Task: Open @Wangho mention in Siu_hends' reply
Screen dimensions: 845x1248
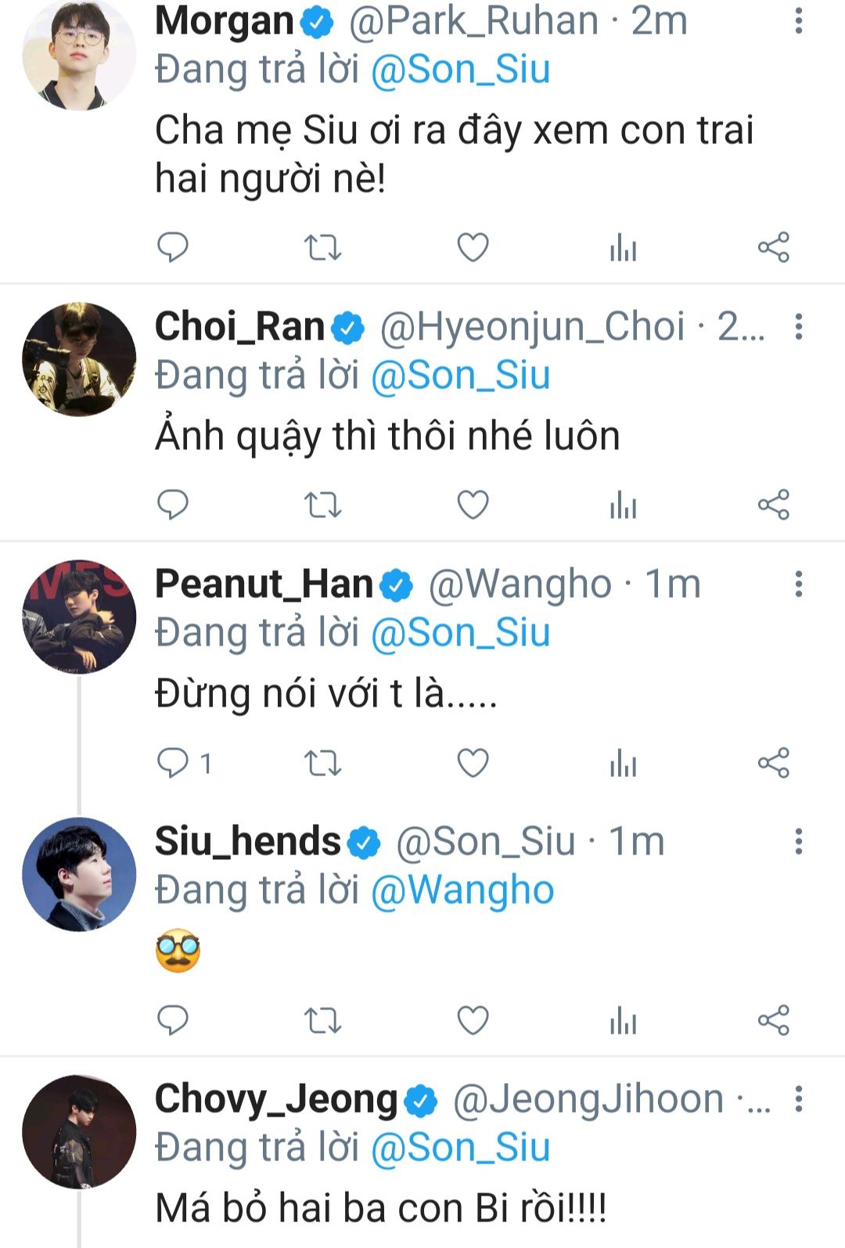Action: point(462,890)
